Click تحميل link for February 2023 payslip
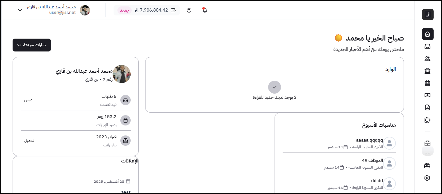 pos(29,141)
